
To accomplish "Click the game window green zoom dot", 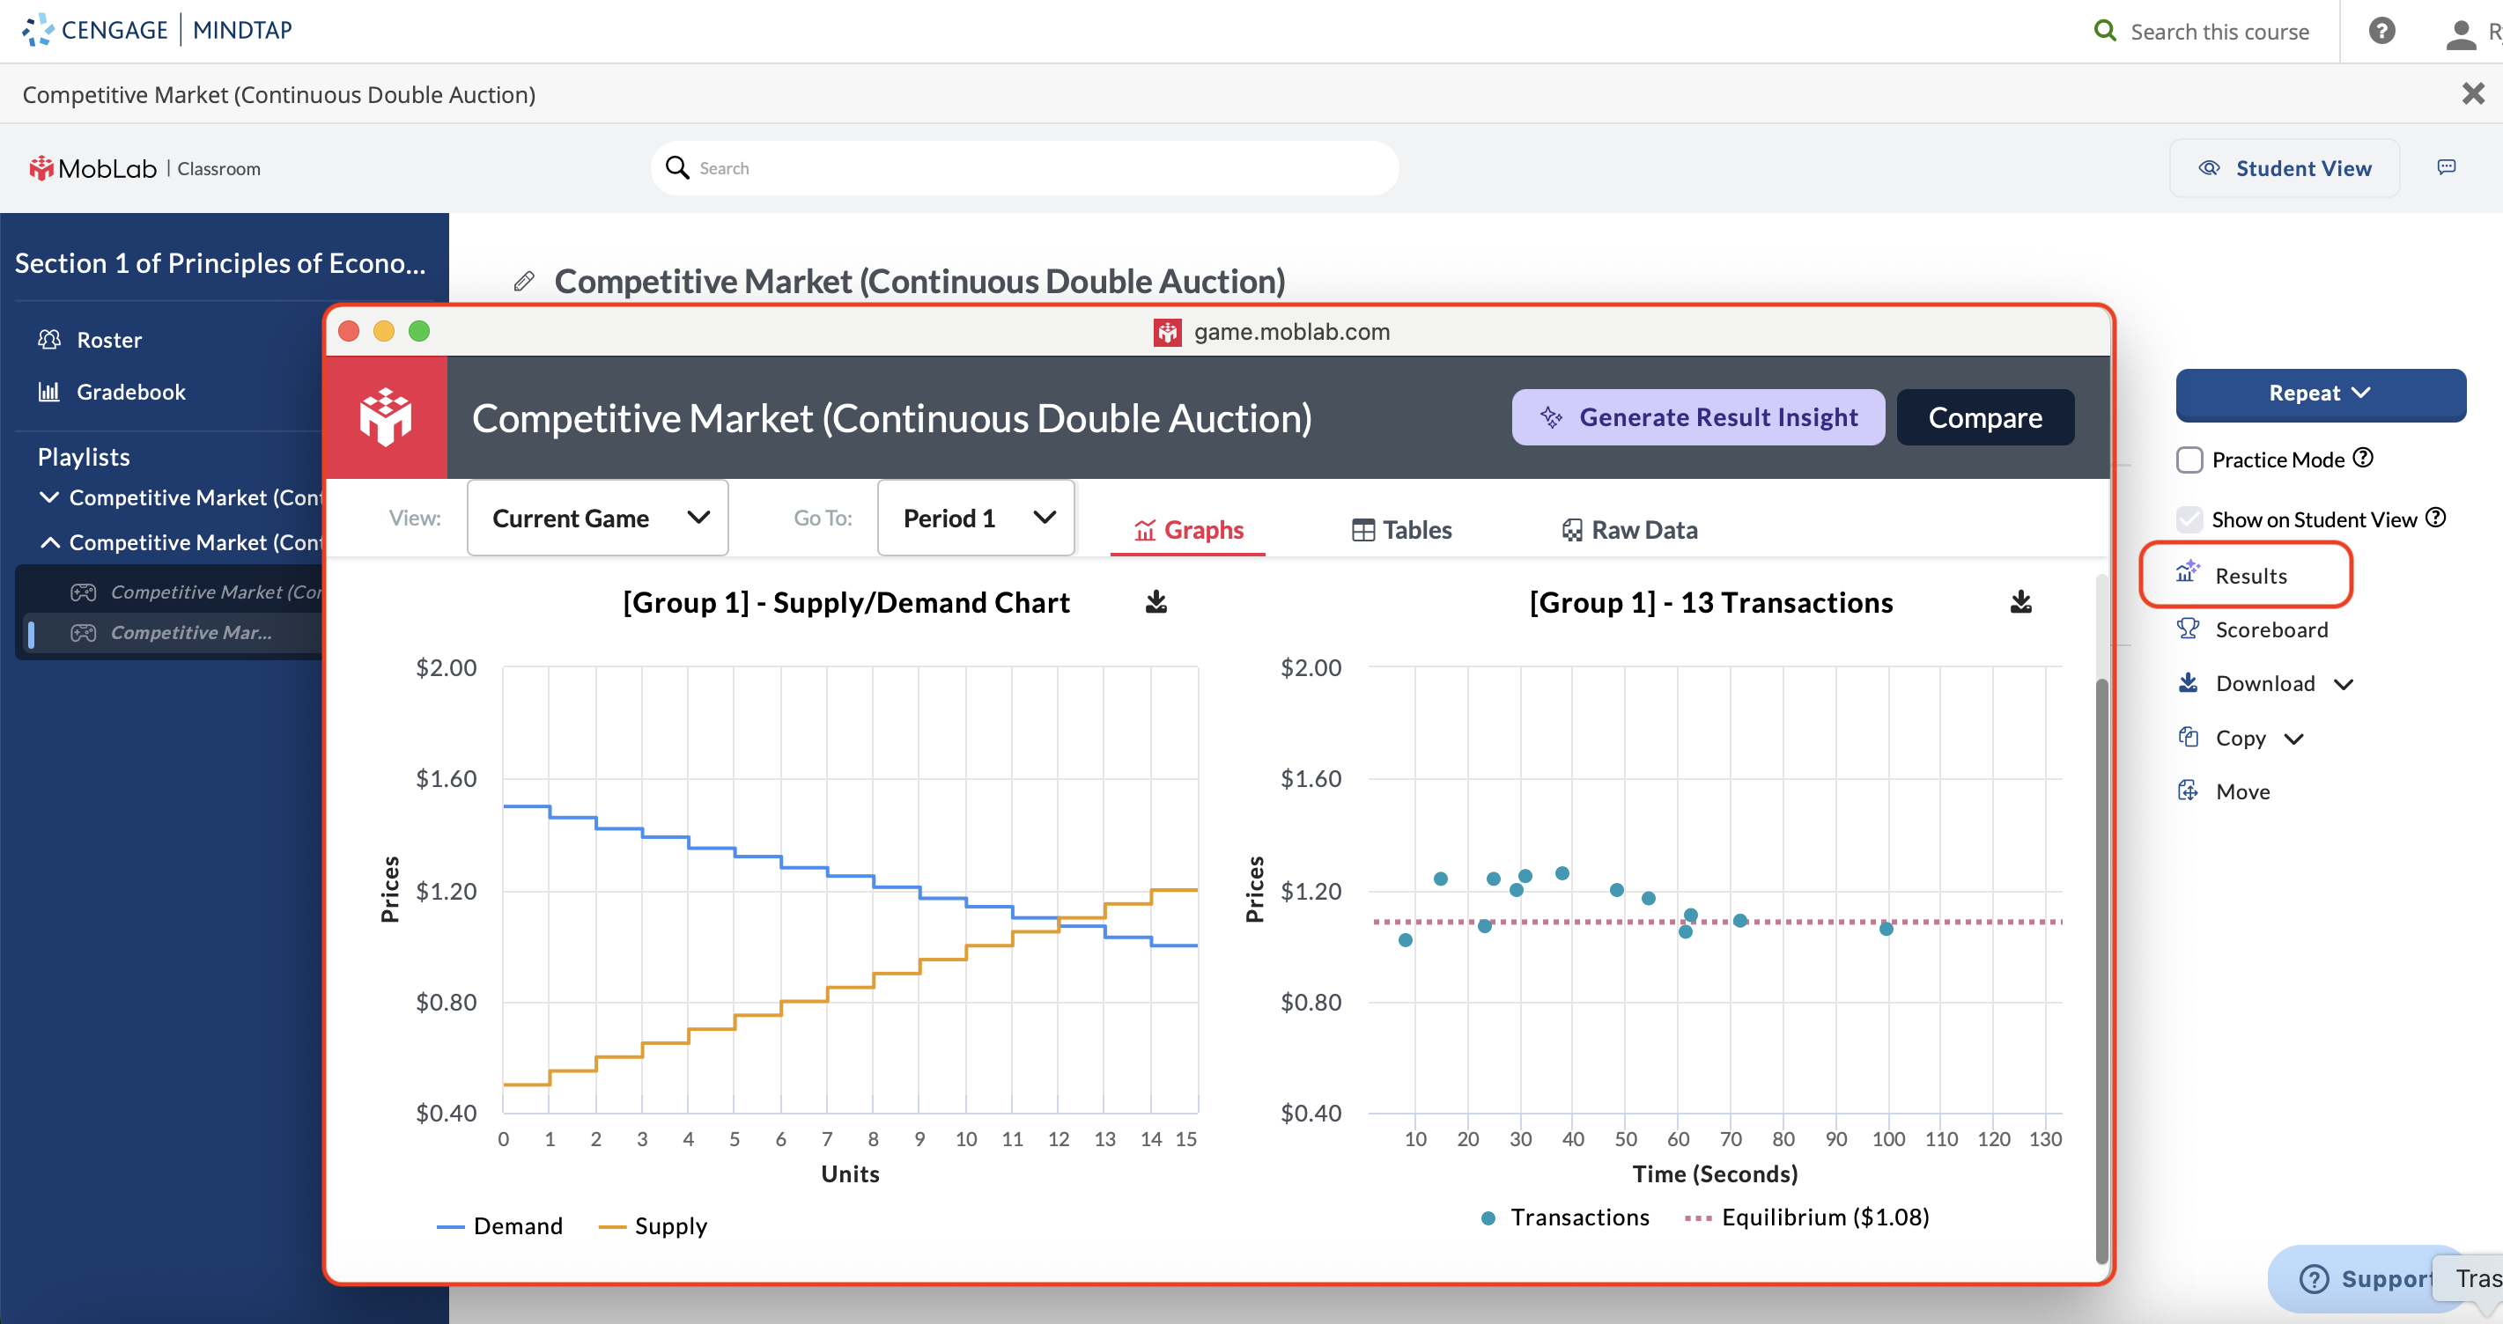I will pyautogui.click(x=419, y=331).
